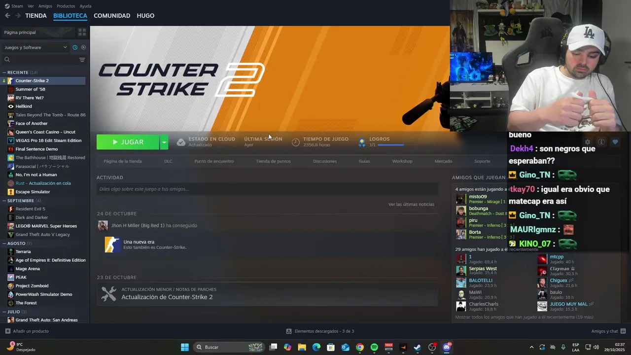Screen dimensions: 631x355
Task: Open Google Chrome from the taskbar
Action: [x=360, y=347]
